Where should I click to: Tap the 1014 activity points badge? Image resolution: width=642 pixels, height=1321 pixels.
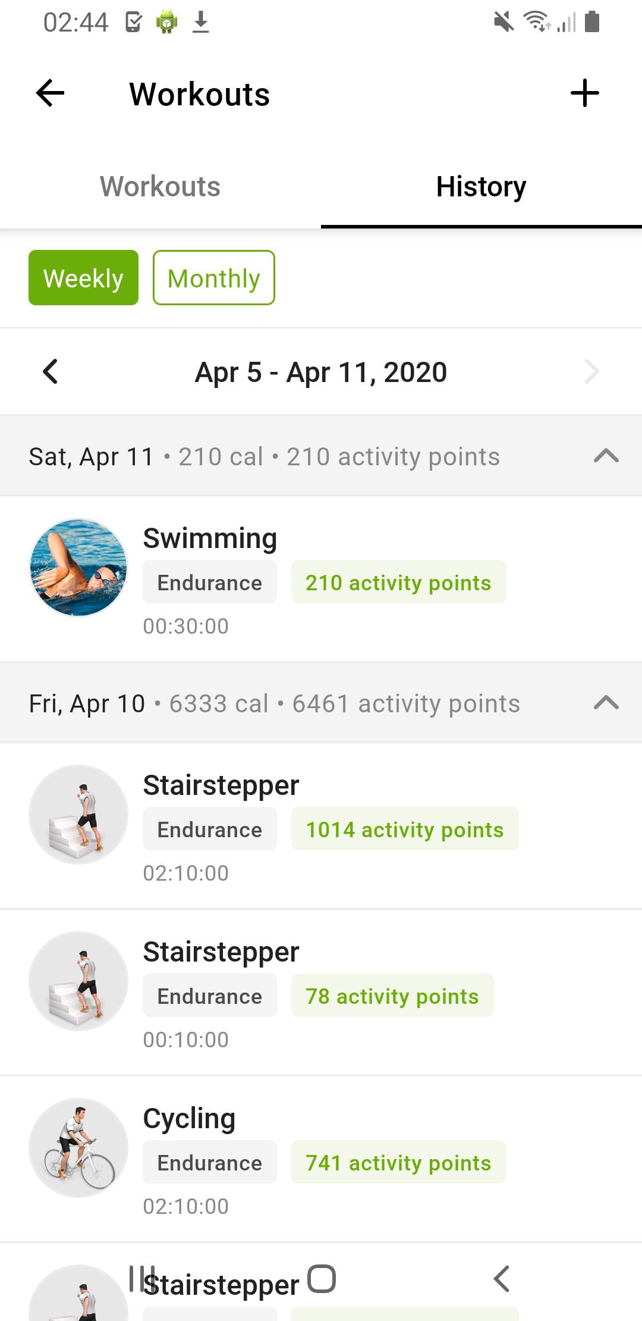click(405, 829)
